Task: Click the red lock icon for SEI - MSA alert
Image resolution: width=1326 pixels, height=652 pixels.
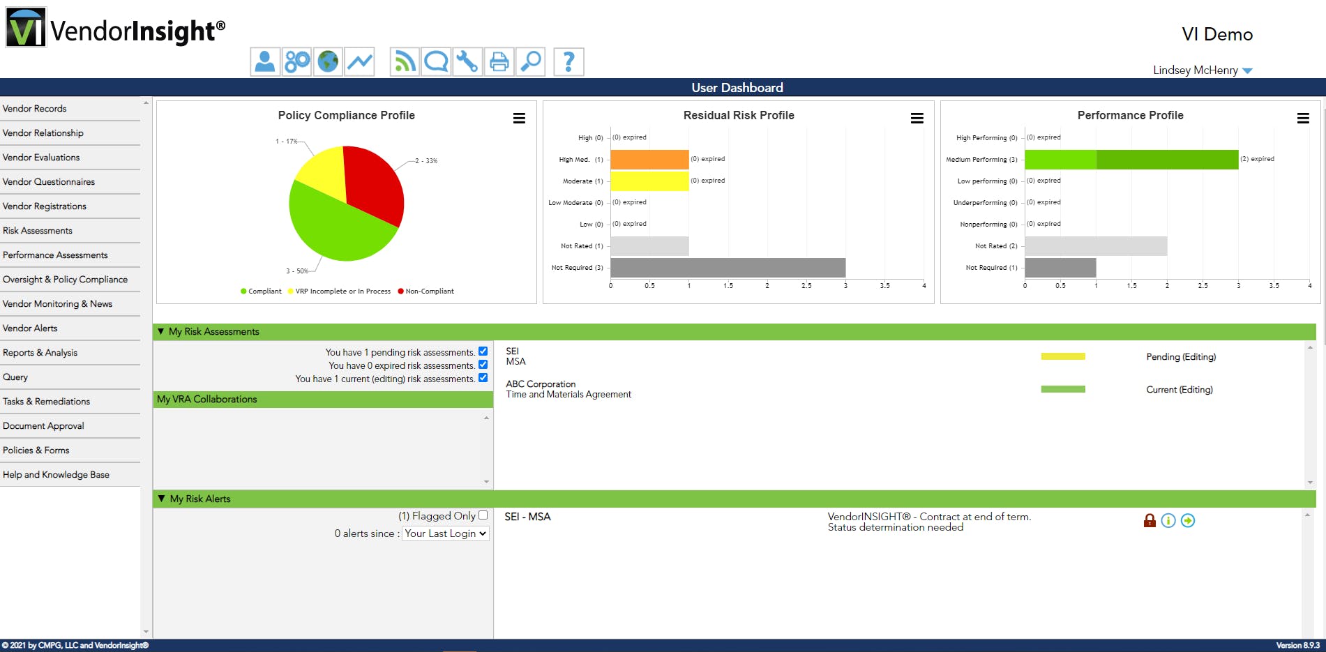Action: (1150, 520)
